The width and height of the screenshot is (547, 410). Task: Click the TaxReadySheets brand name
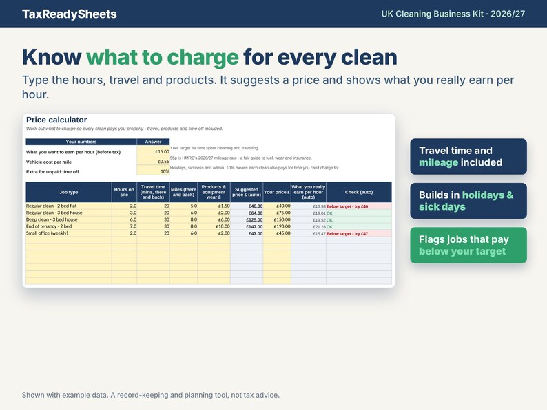pos(69,14)
